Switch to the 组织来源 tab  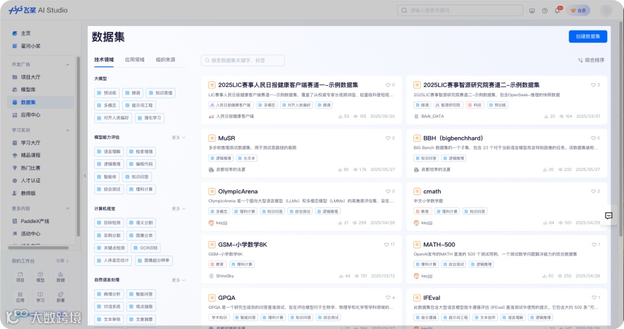(x=166, y=60)
